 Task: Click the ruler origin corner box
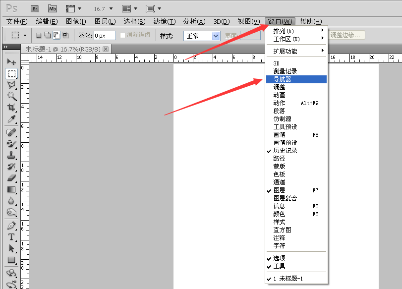coord(25,58)
